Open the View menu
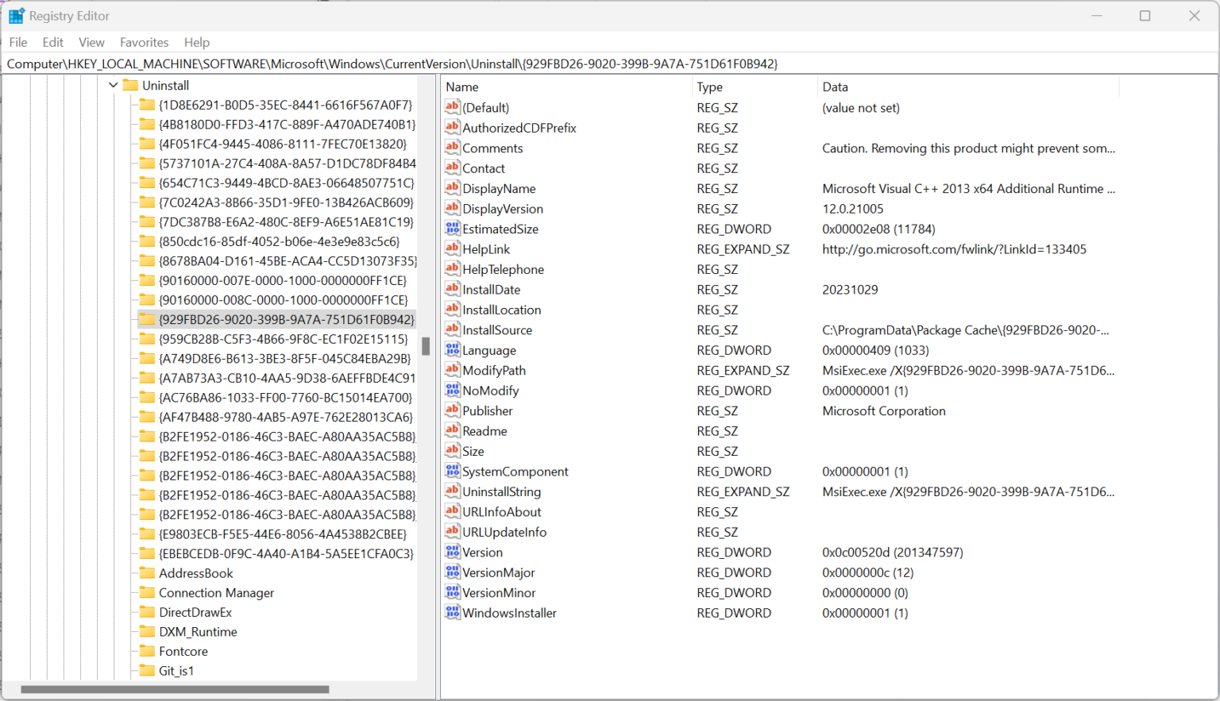The image size is (1220, 701). coord(91,42)
